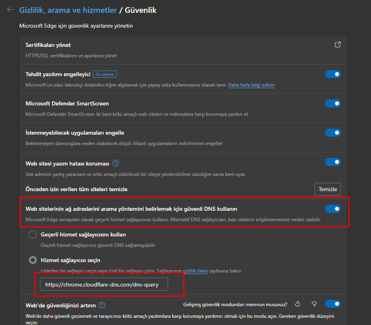Click Geçerli hizmet sağlayıcınız güvenli DNS sağlamayabilir
Image resolution: width=371 pixels, height=325 pixels.
click(98, 245)
